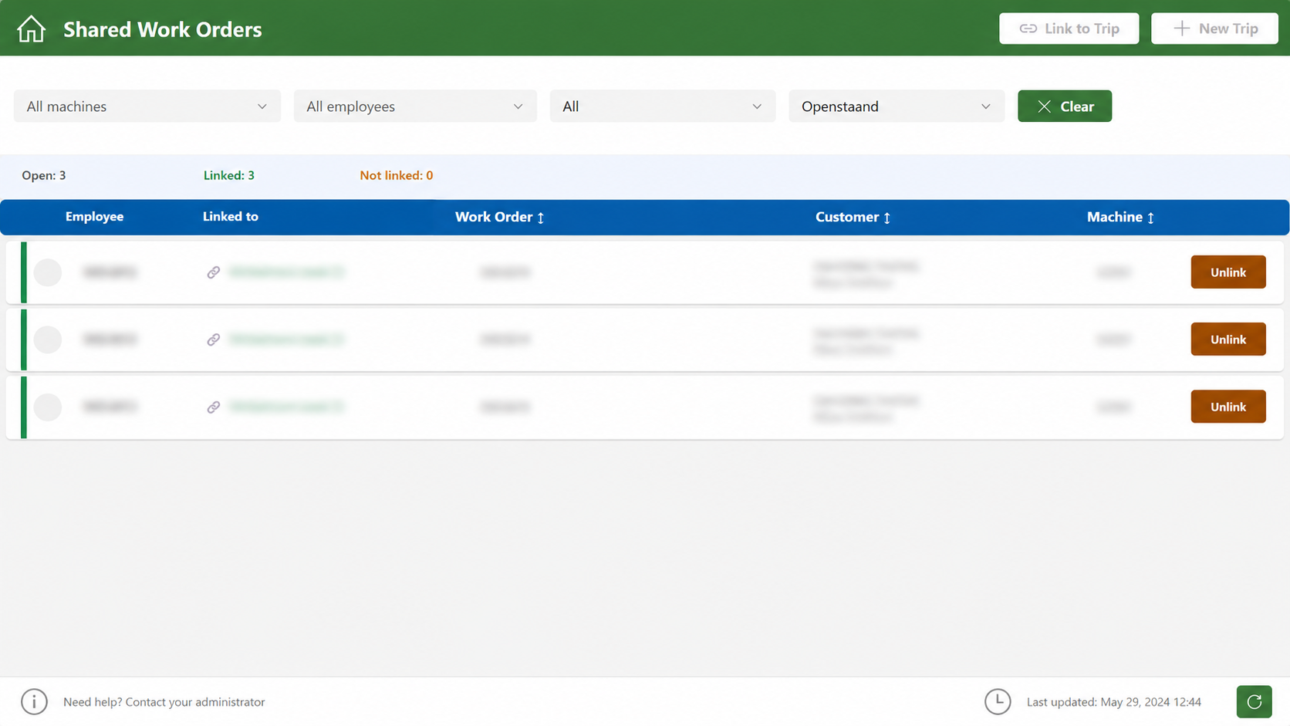Select first row employee avatar
This screenshot has width=1290, height=726.
(x=48, y=272)
